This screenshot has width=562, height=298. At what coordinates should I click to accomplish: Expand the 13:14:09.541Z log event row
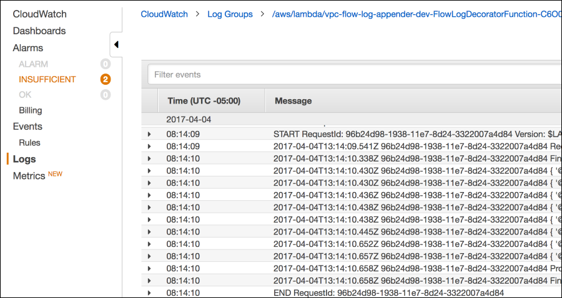(x=149, y=147)
